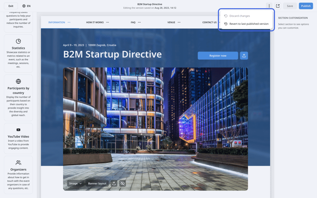Click SECTION CUSTOMIZATION panel heading
The width and height of the screenshot is (317, 198).
pyautogui.click(x=293, y=18)
